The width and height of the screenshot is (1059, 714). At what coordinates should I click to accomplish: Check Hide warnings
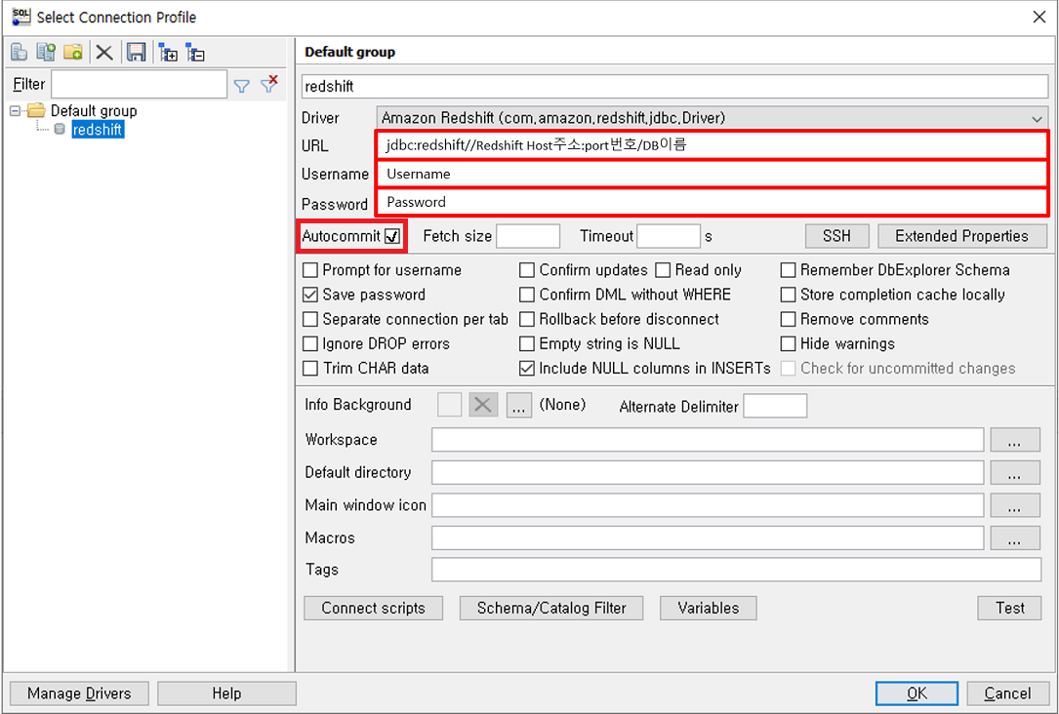(788, 343)
